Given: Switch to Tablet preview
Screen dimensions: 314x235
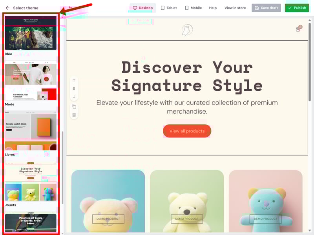Looking at the screenshot, I should [x=169, y=8].
